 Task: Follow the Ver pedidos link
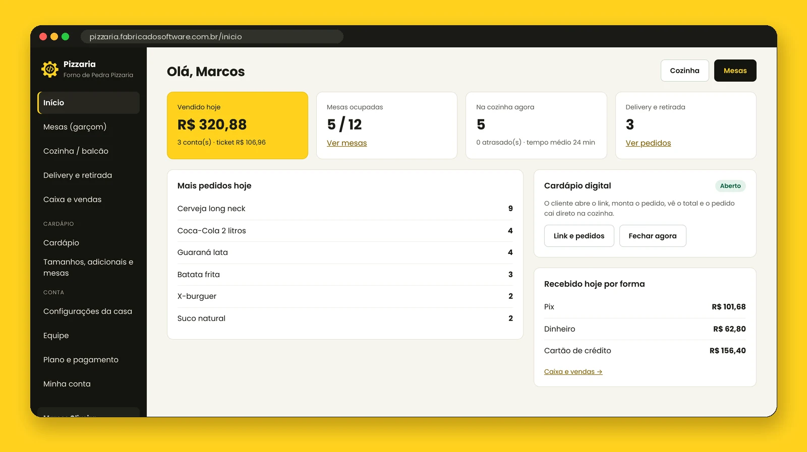tap(648, 143)
